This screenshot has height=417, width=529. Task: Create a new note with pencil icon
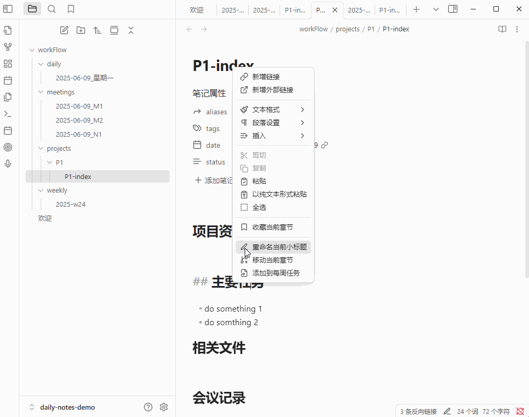coord(64,30)
